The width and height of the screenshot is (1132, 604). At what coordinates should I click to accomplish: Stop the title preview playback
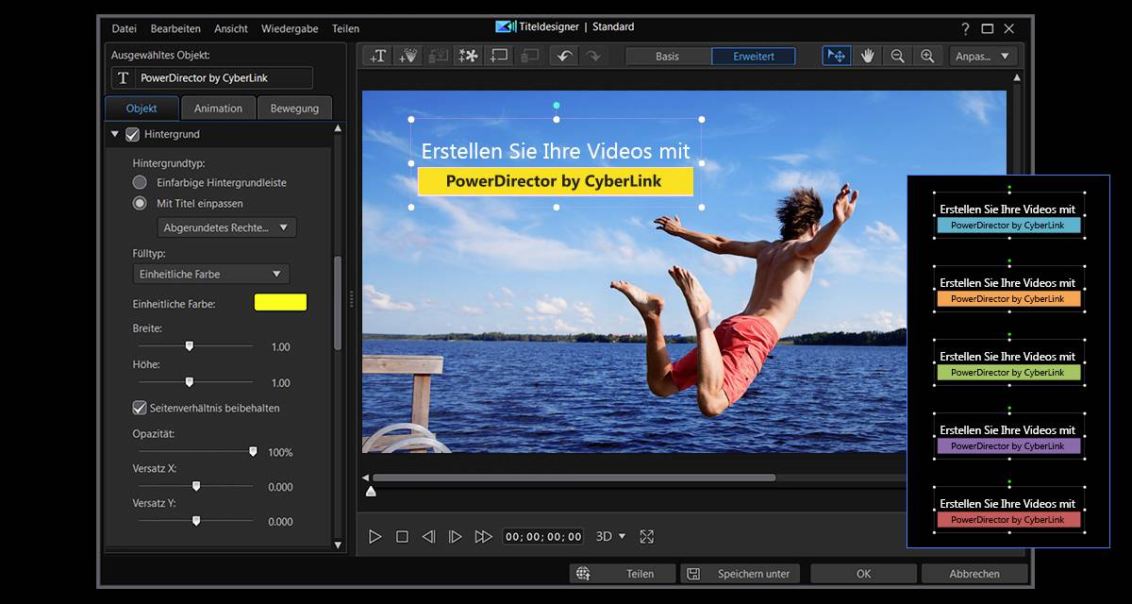point(402,536)
